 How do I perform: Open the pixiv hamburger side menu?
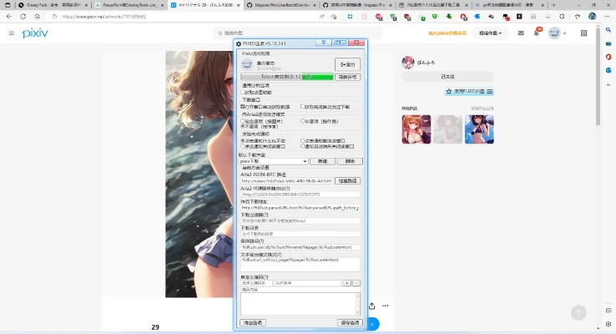[12, 33]
